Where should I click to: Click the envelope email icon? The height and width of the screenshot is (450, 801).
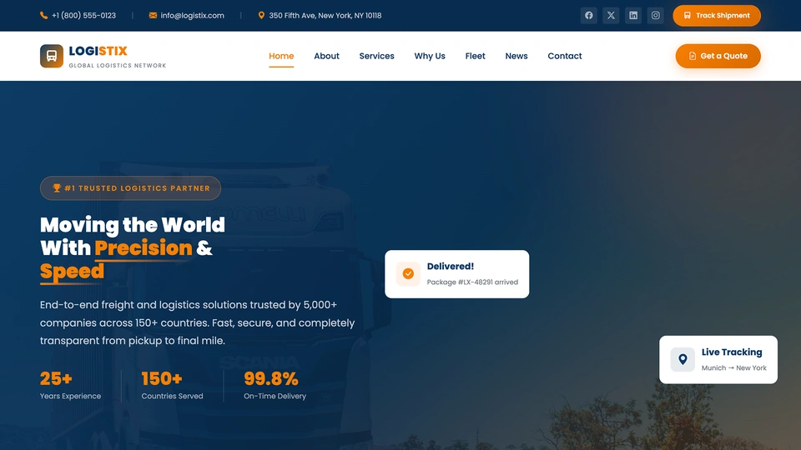pos(153,15)
